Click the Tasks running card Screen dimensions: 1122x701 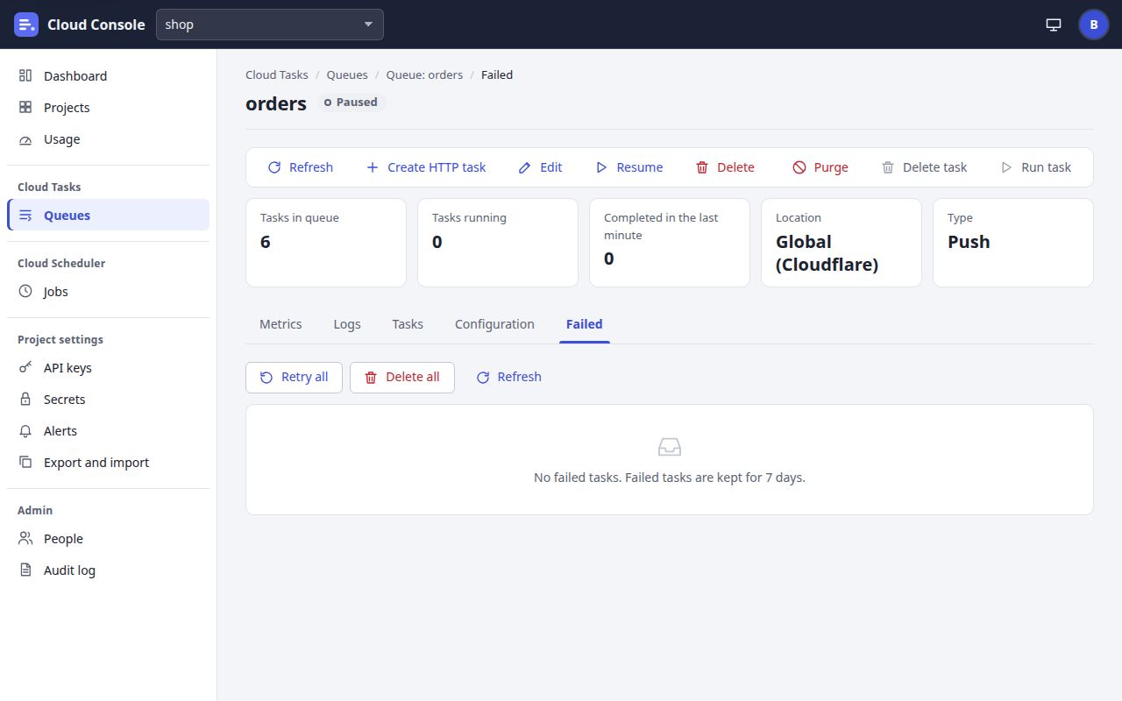tap(498, 243)
